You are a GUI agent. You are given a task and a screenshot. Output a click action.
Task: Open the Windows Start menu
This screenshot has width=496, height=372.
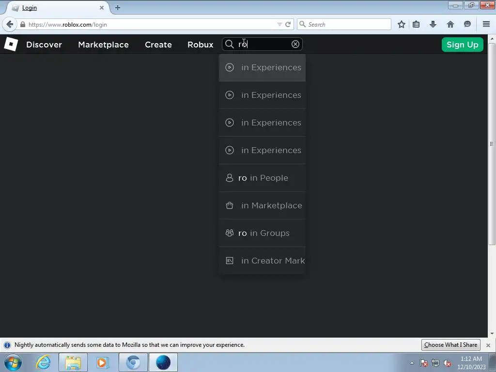[13, 362]
